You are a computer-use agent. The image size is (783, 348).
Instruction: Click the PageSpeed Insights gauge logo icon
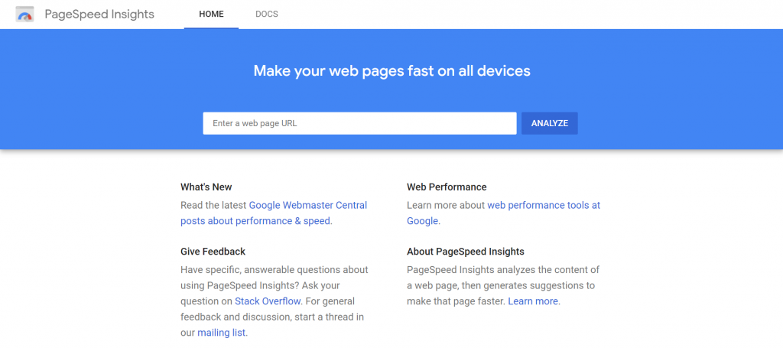(24, 15)
